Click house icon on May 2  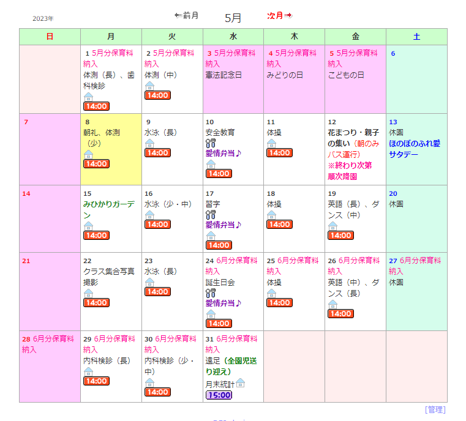[150, 86]
